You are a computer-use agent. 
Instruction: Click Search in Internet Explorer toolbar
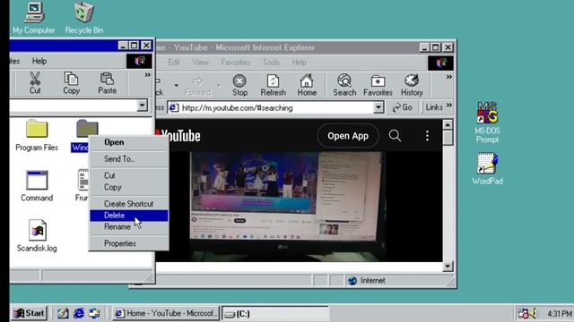click(344, 85)
